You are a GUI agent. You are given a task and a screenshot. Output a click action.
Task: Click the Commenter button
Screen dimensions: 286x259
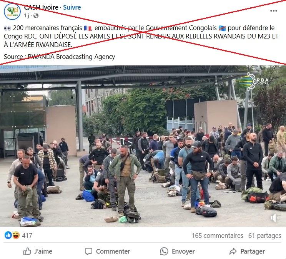[x=107, y=251]
